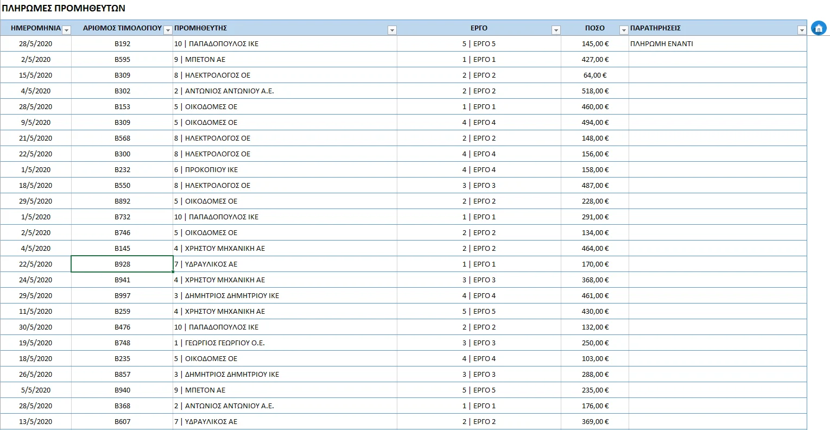Open the ΠΡΟΜΗΘΕΥΤΗΣ column filter dropdown
Viewport: 830px width, 430px height.
tap(392, 30)
